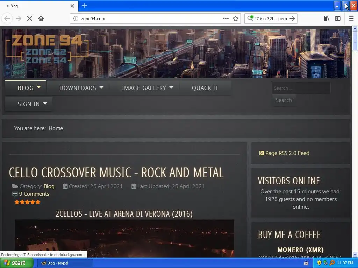Screen dimensions: 358x268
Task: Open the Page RSS 2.0 Feed link
Action: click(x=287, y=153)
